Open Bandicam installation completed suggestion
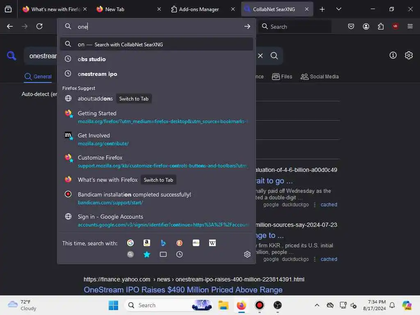420x315 pixels. tap(156, 198)
